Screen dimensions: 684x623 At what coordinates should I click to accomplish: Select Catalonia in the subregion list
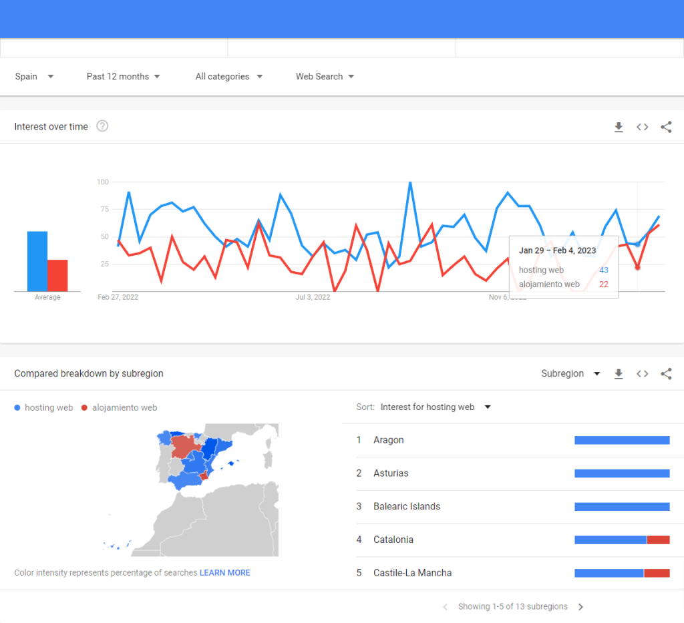(393, 540)
